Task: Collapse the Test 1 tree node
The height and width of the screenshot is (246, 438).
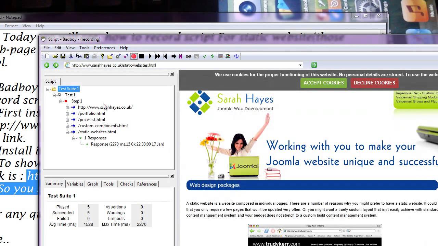Action: point(54,95)
